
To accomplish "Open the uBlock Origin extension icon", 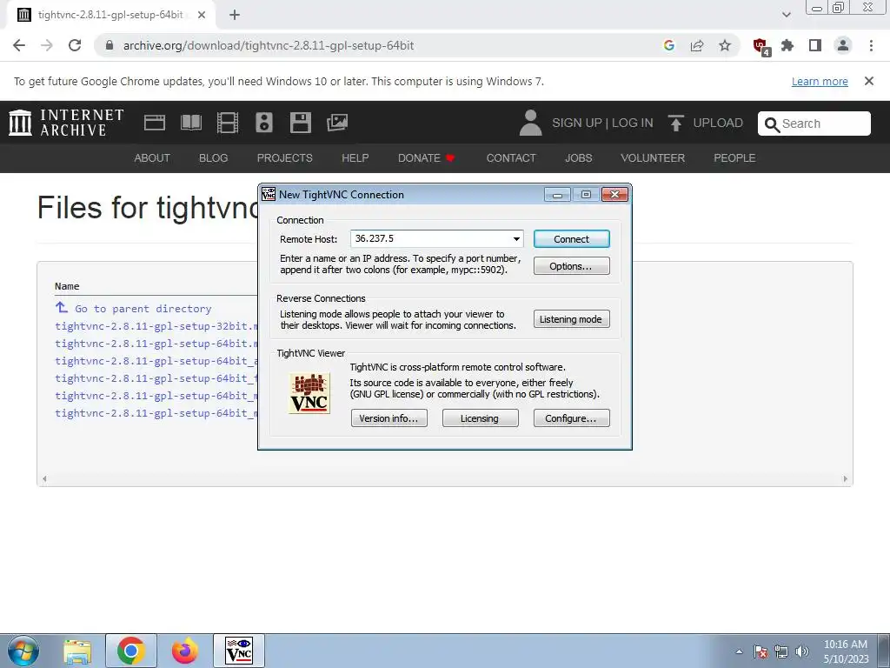I will click(760, 46).
